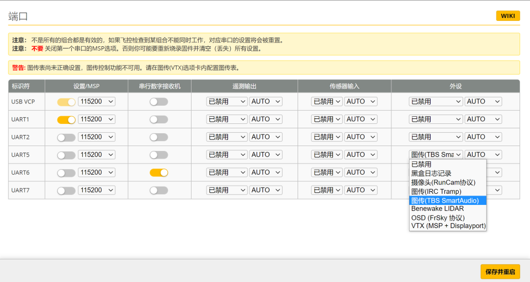
Task: Toggle MSP switch for UART1
Action: (x=66, y=120)
